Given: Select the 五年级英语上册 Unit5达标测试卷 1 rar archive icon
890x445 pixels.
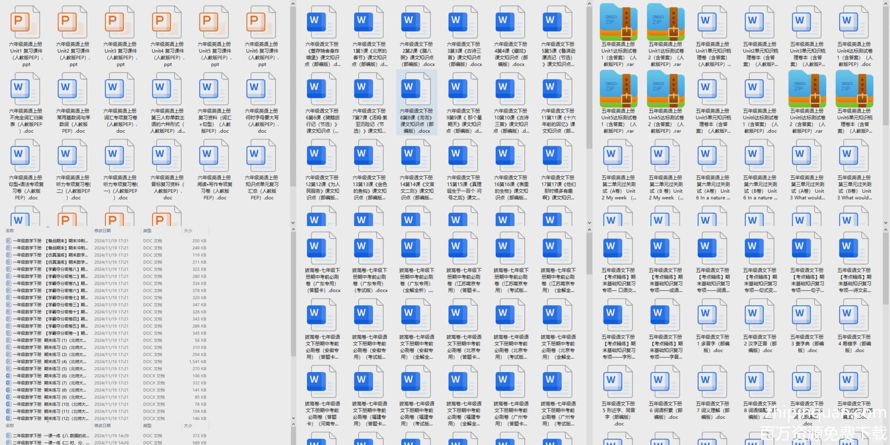Looking at the screenshot, I should pyautogui.click(x=619, y=89).
